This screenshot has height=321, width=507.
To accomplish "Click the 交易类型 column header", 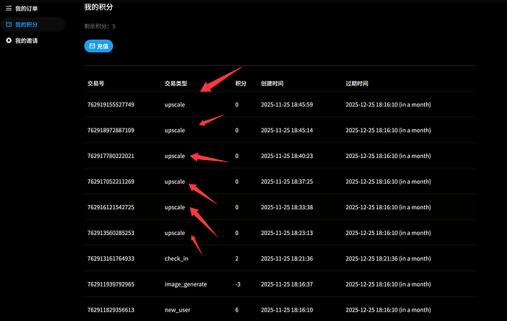I will (x=176, y=83).
